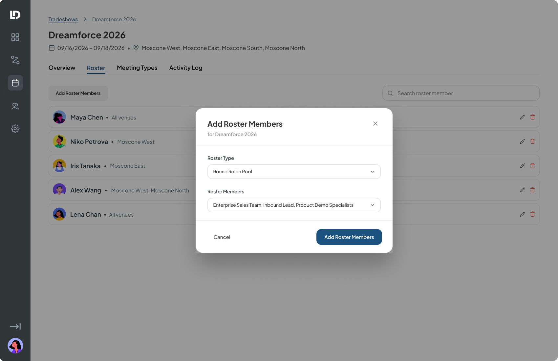Open the Roster Type dropdown
Screen dimensions: 558x361
pos(294,172)
